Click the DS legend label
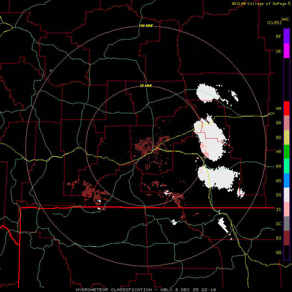 point(278,195)
